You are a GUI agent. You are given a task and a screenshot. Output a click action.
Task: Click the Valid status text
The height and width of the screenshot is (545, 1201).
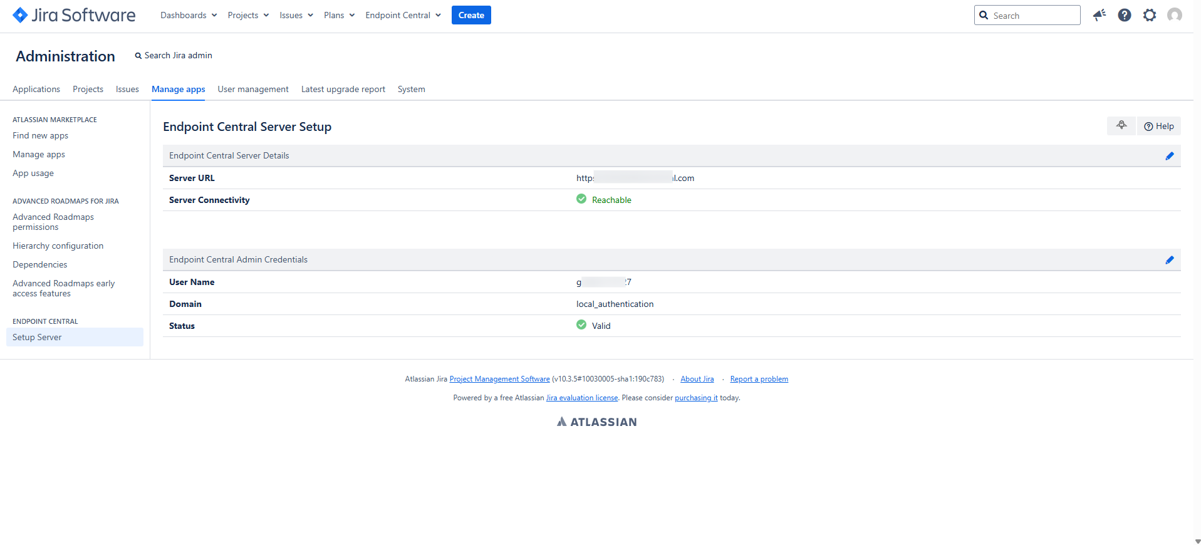click(601, 326)
